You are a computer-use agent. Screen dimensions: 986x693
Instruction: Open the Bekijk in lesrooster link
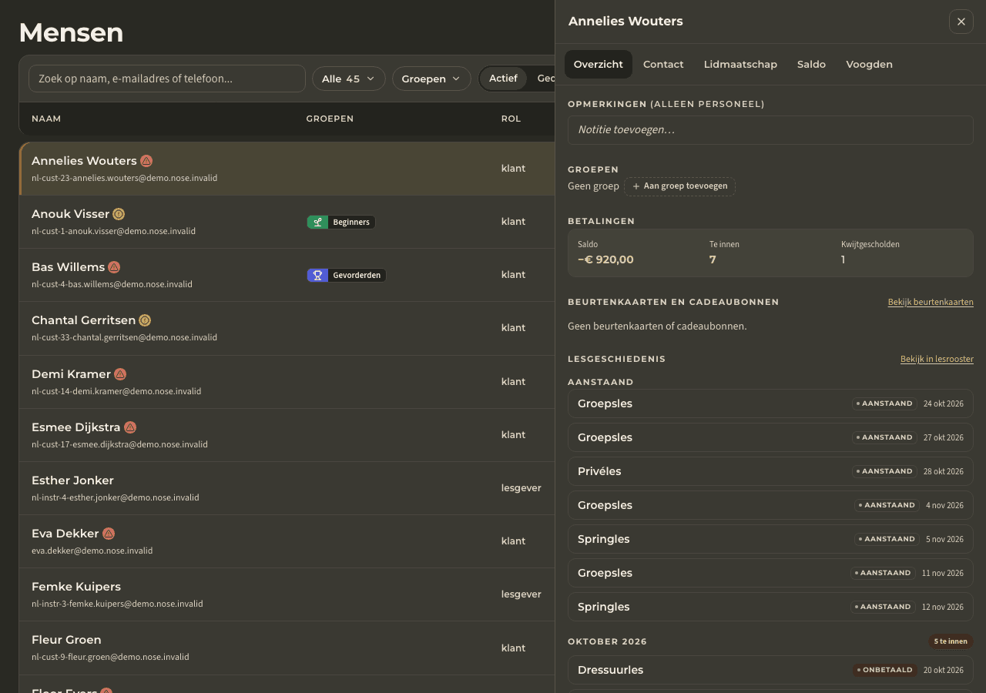tap(937, 360)
